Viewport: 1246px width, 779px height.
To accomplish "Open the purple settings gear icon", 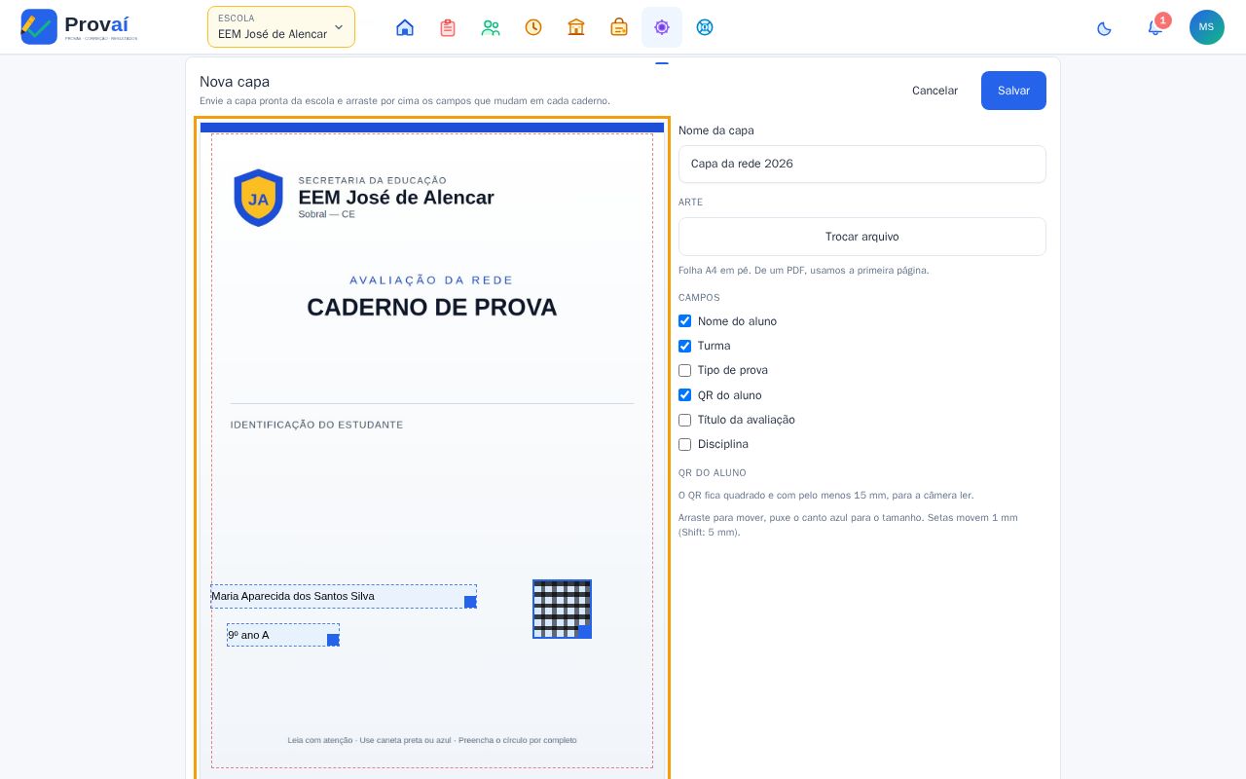I will click(x=662, y=27).
